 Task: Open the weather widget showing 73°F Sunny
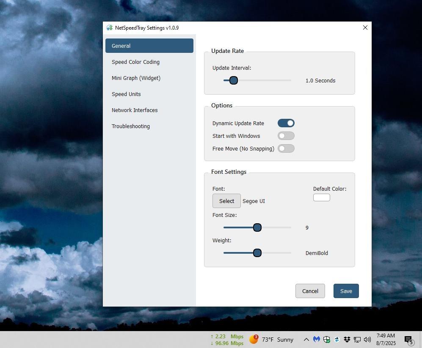[272, 339]
